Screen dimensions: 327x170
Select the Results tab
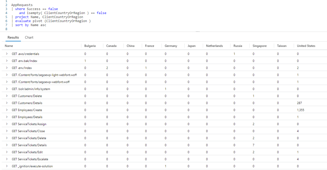(x=13, y=38)
